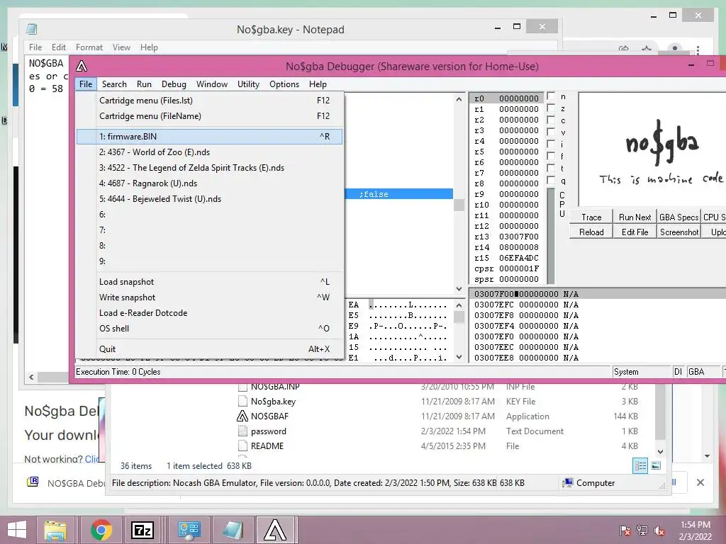This screenshot has height=544, width=726.
Task: Toggle the q flag checkbox
Action: (551, 181)
